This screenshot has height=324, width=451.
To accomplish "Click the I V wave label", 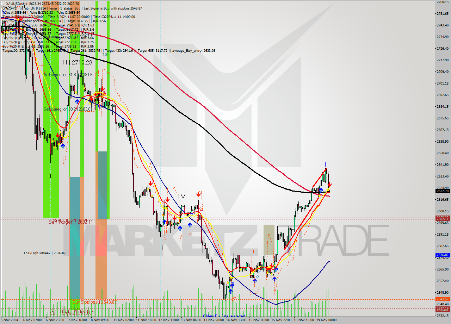I will (181, 197).
